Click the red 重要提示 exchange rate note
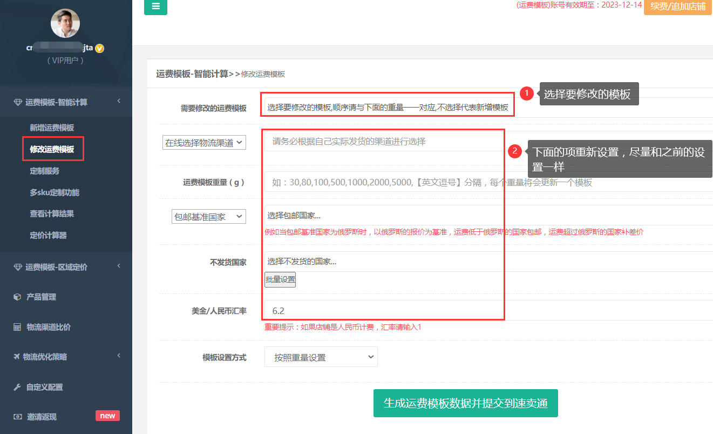Screen dimensions: 713x434 click(x=343, y=327)
